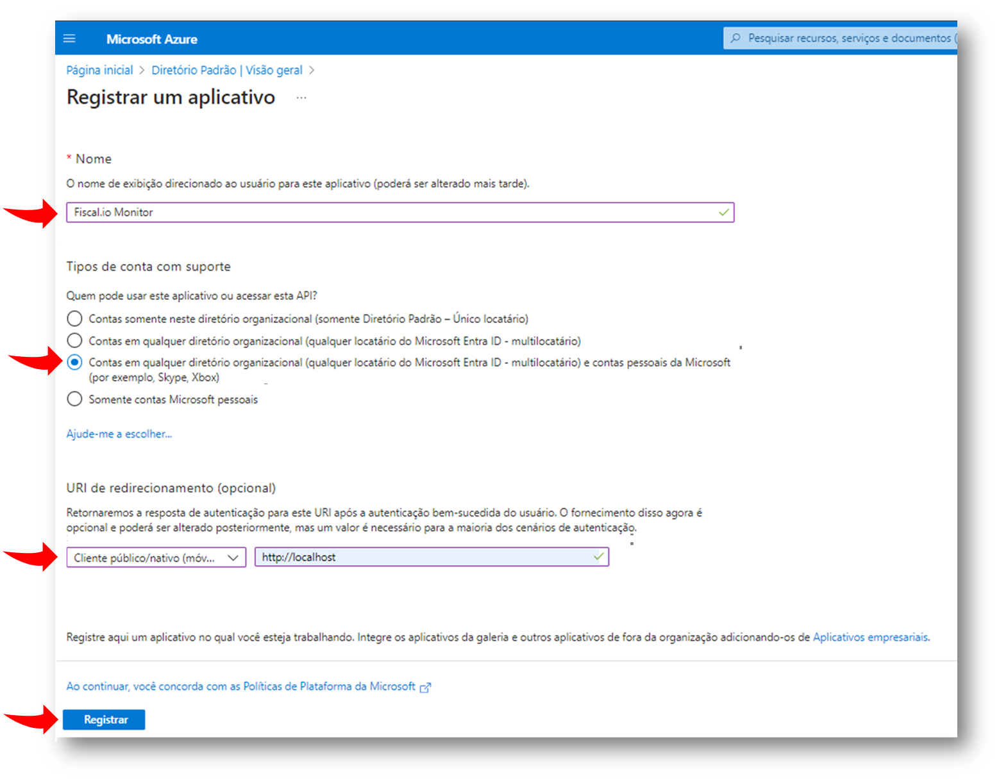The image size is (999, 783).
Task: Select multilocatário and personal Microsoft accounts option
Action: 74,362
